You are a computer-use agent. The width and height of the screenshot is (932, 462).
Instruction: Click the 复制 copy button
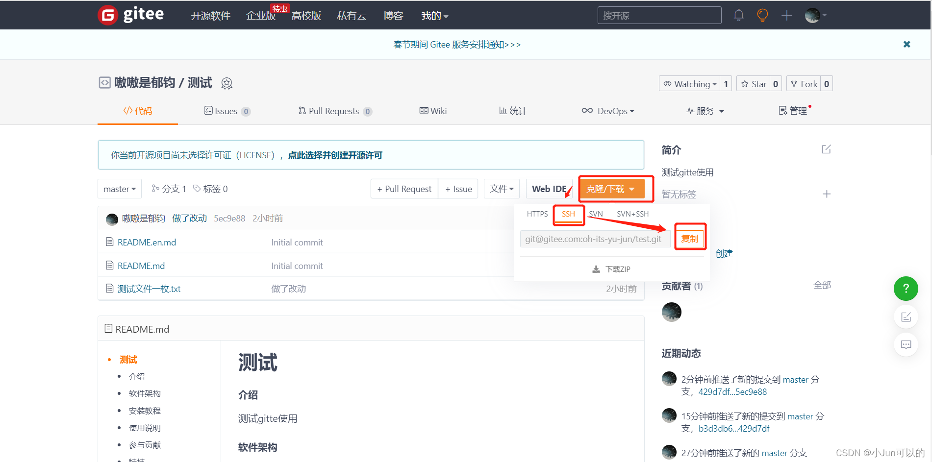(x=689, y=239)
